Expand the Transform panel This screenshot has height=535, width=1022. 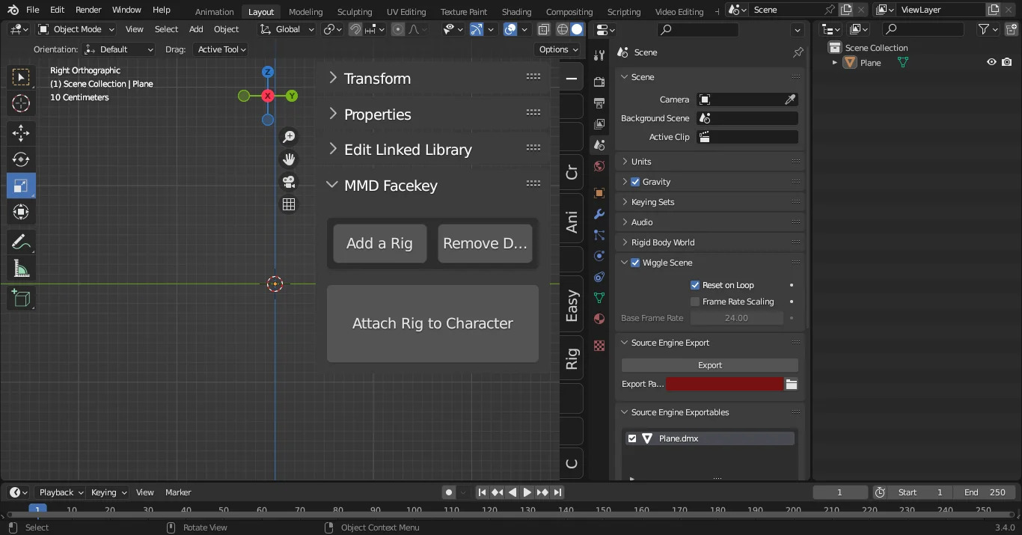click(377, 79)
